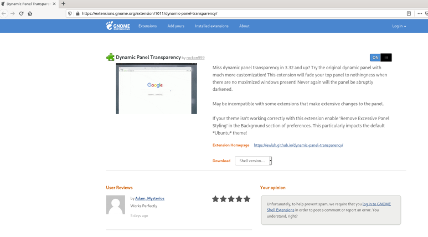Viewport: 428px width, 237px height.
Task: Open page actions three-dots menu
Action: pos(420,13)
